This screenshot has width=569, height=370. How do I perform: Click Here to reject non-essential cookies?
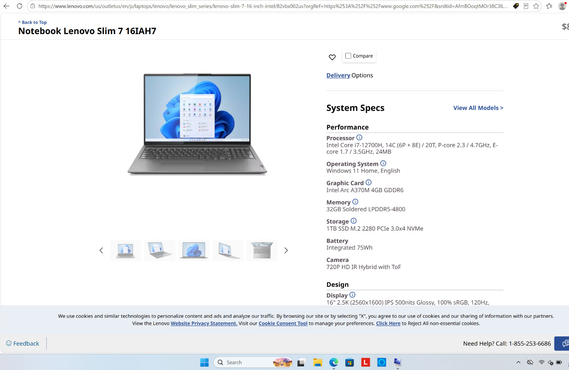tap(388, 323)
